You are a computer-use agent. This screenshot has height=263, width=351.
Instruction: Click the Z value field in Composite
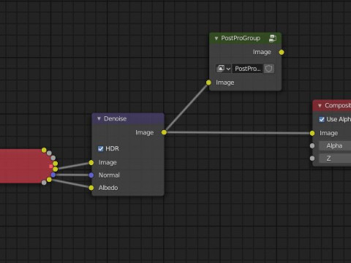pos(335,159)
